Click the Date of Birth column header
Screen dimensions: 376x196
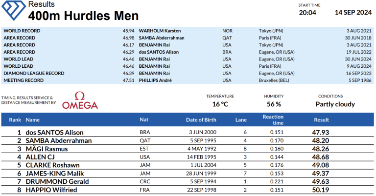[202, 119]
